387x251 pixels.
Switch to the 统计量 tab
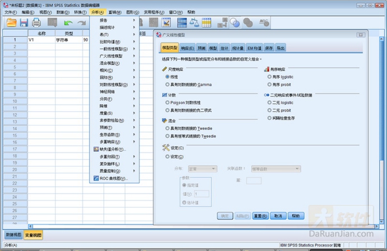coord(238,48)
